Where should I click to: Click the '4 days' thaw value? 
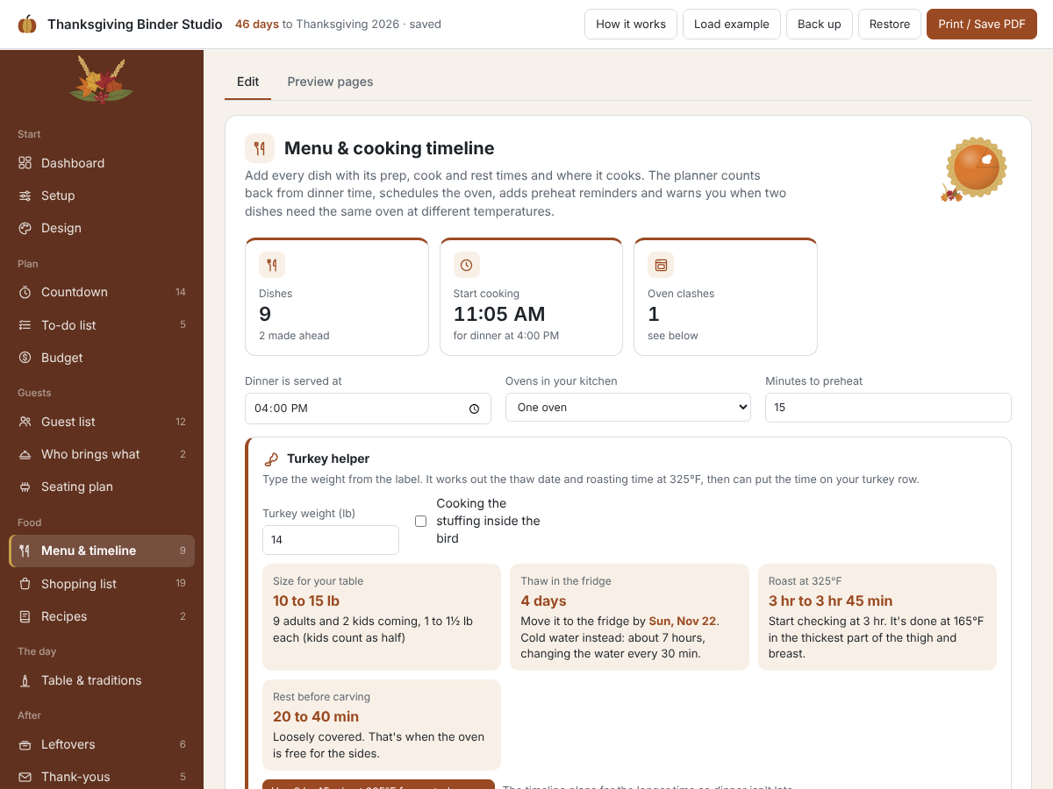[543, 601]
